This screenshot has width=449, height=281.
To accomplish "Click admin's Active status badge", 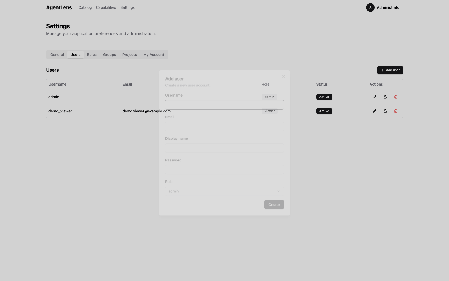I will click(324, 97).
